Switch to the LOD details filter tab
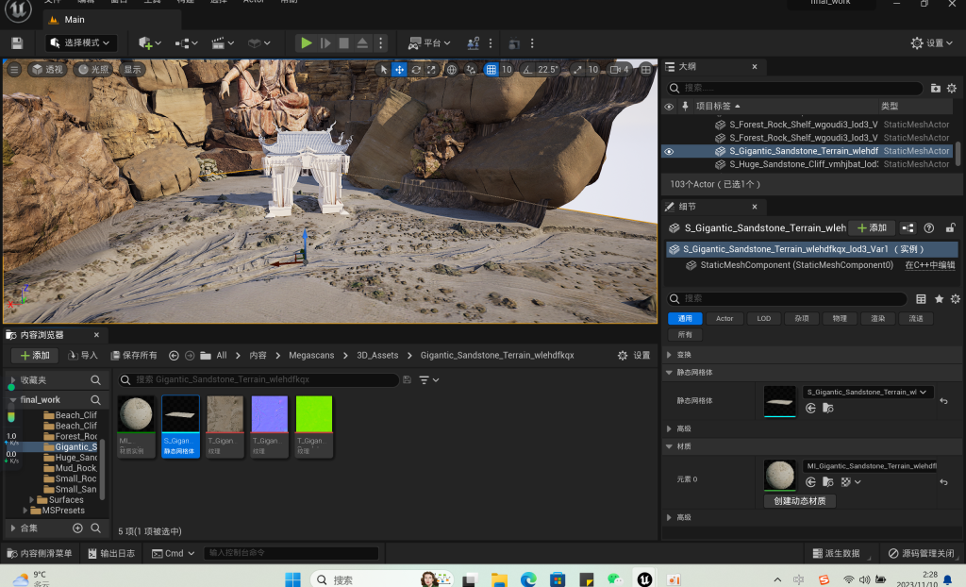The image size is (966, 587). tap(764, 319)
